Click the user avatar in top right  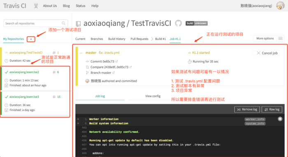(280, 6)
